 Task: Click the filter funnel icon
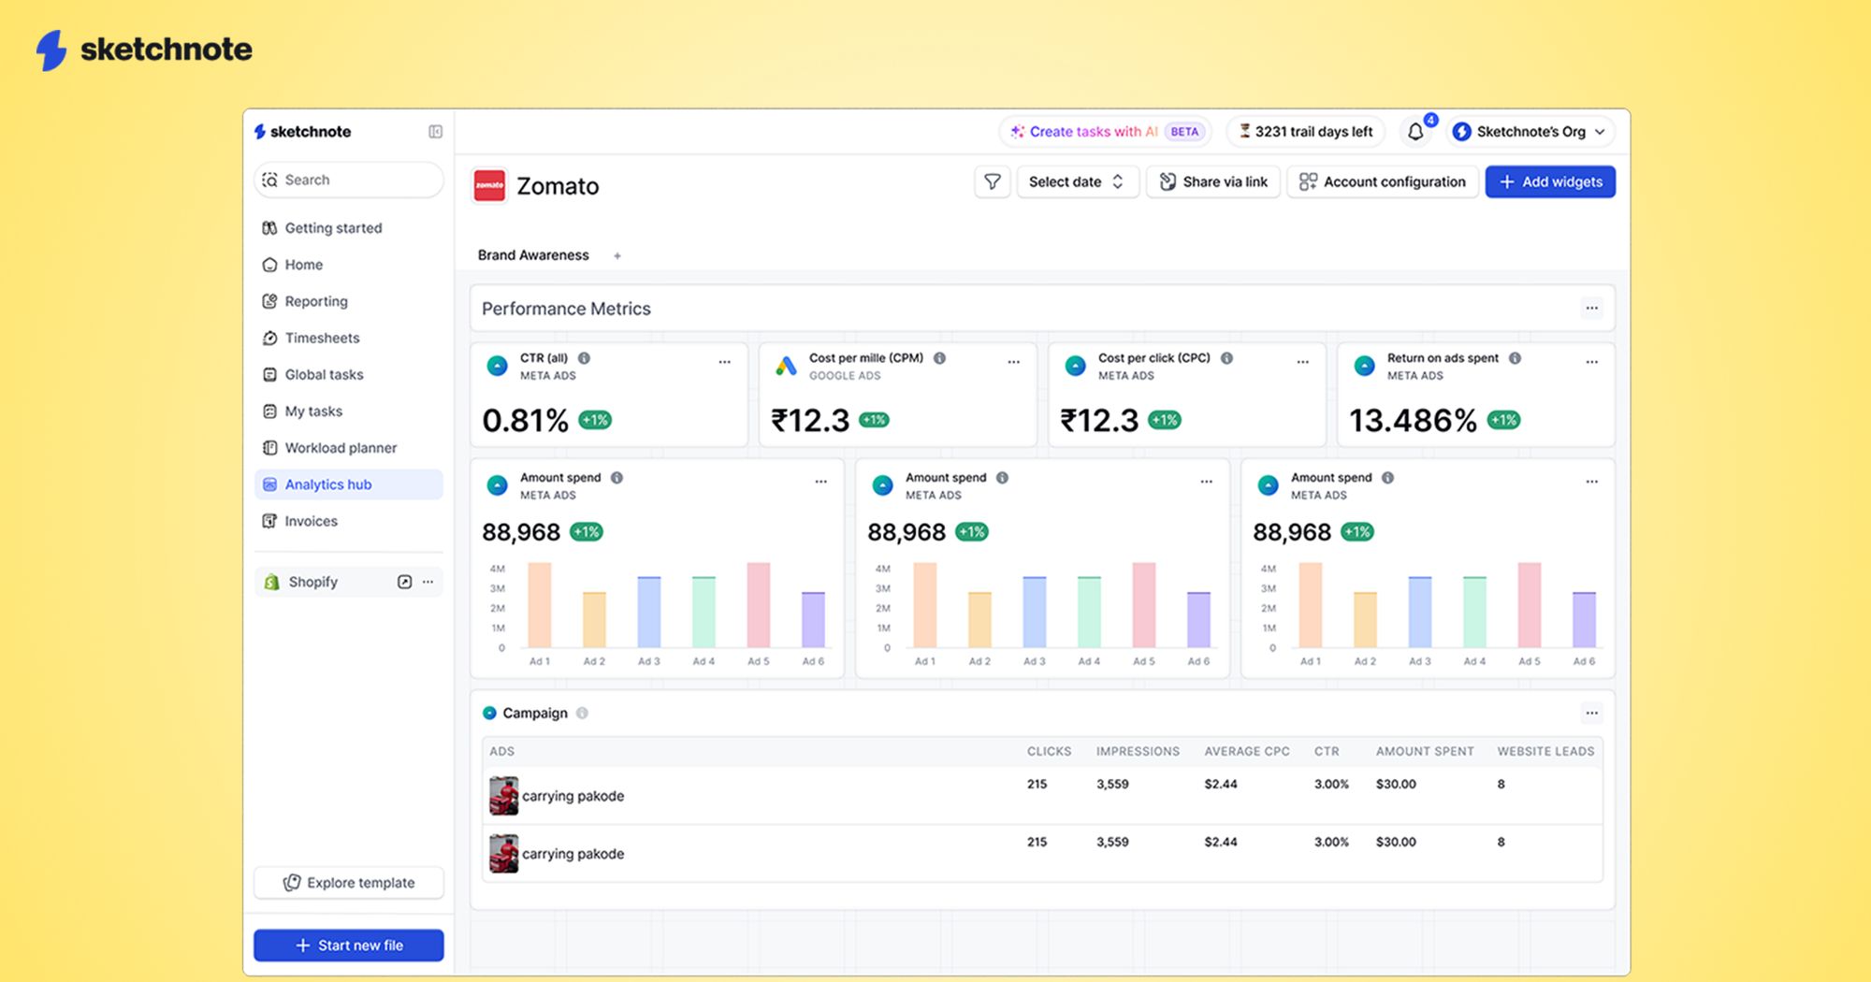992,181
